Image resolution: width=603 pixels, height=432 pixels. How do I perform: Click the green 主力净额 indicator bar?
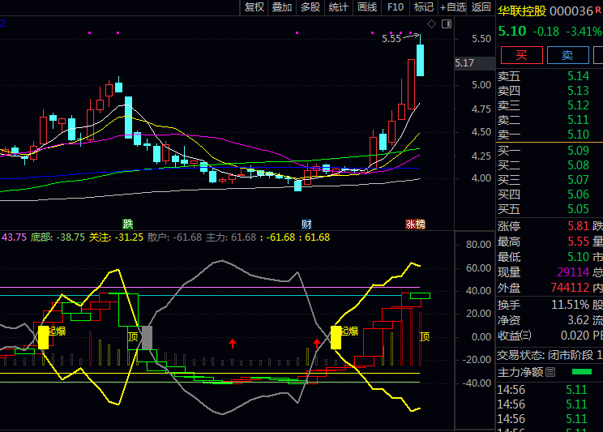click(581, 372)
